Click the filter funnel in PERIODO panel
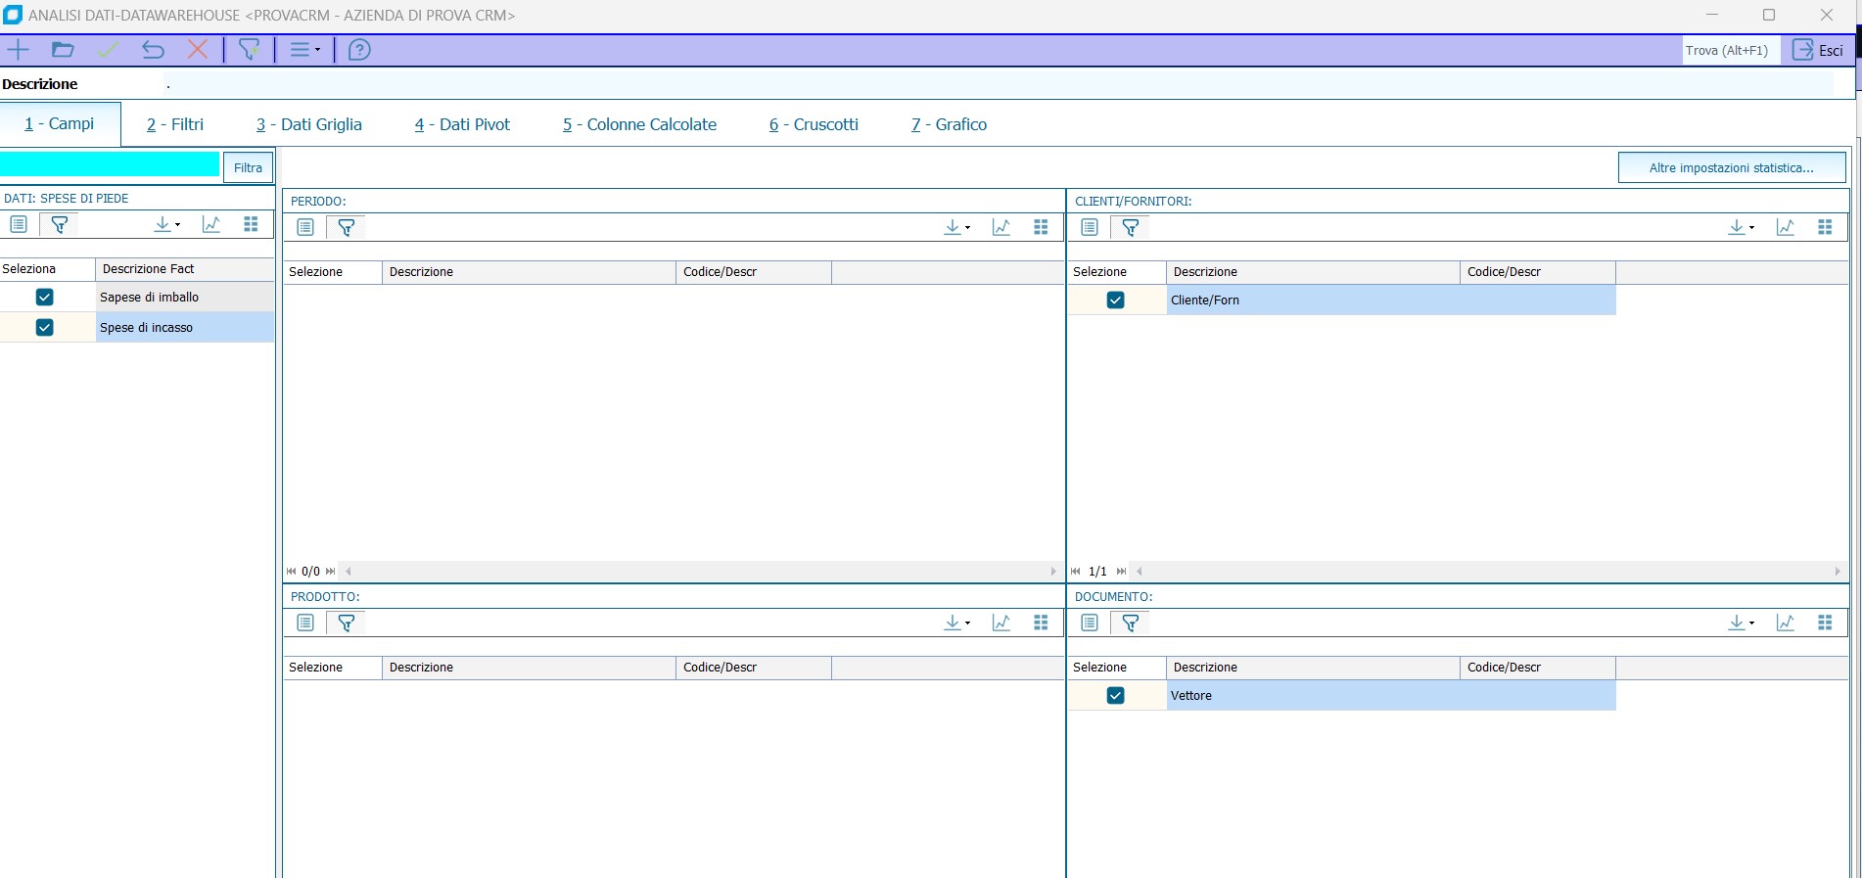This screenshot has width=1862, height=878. click(346, 228)
